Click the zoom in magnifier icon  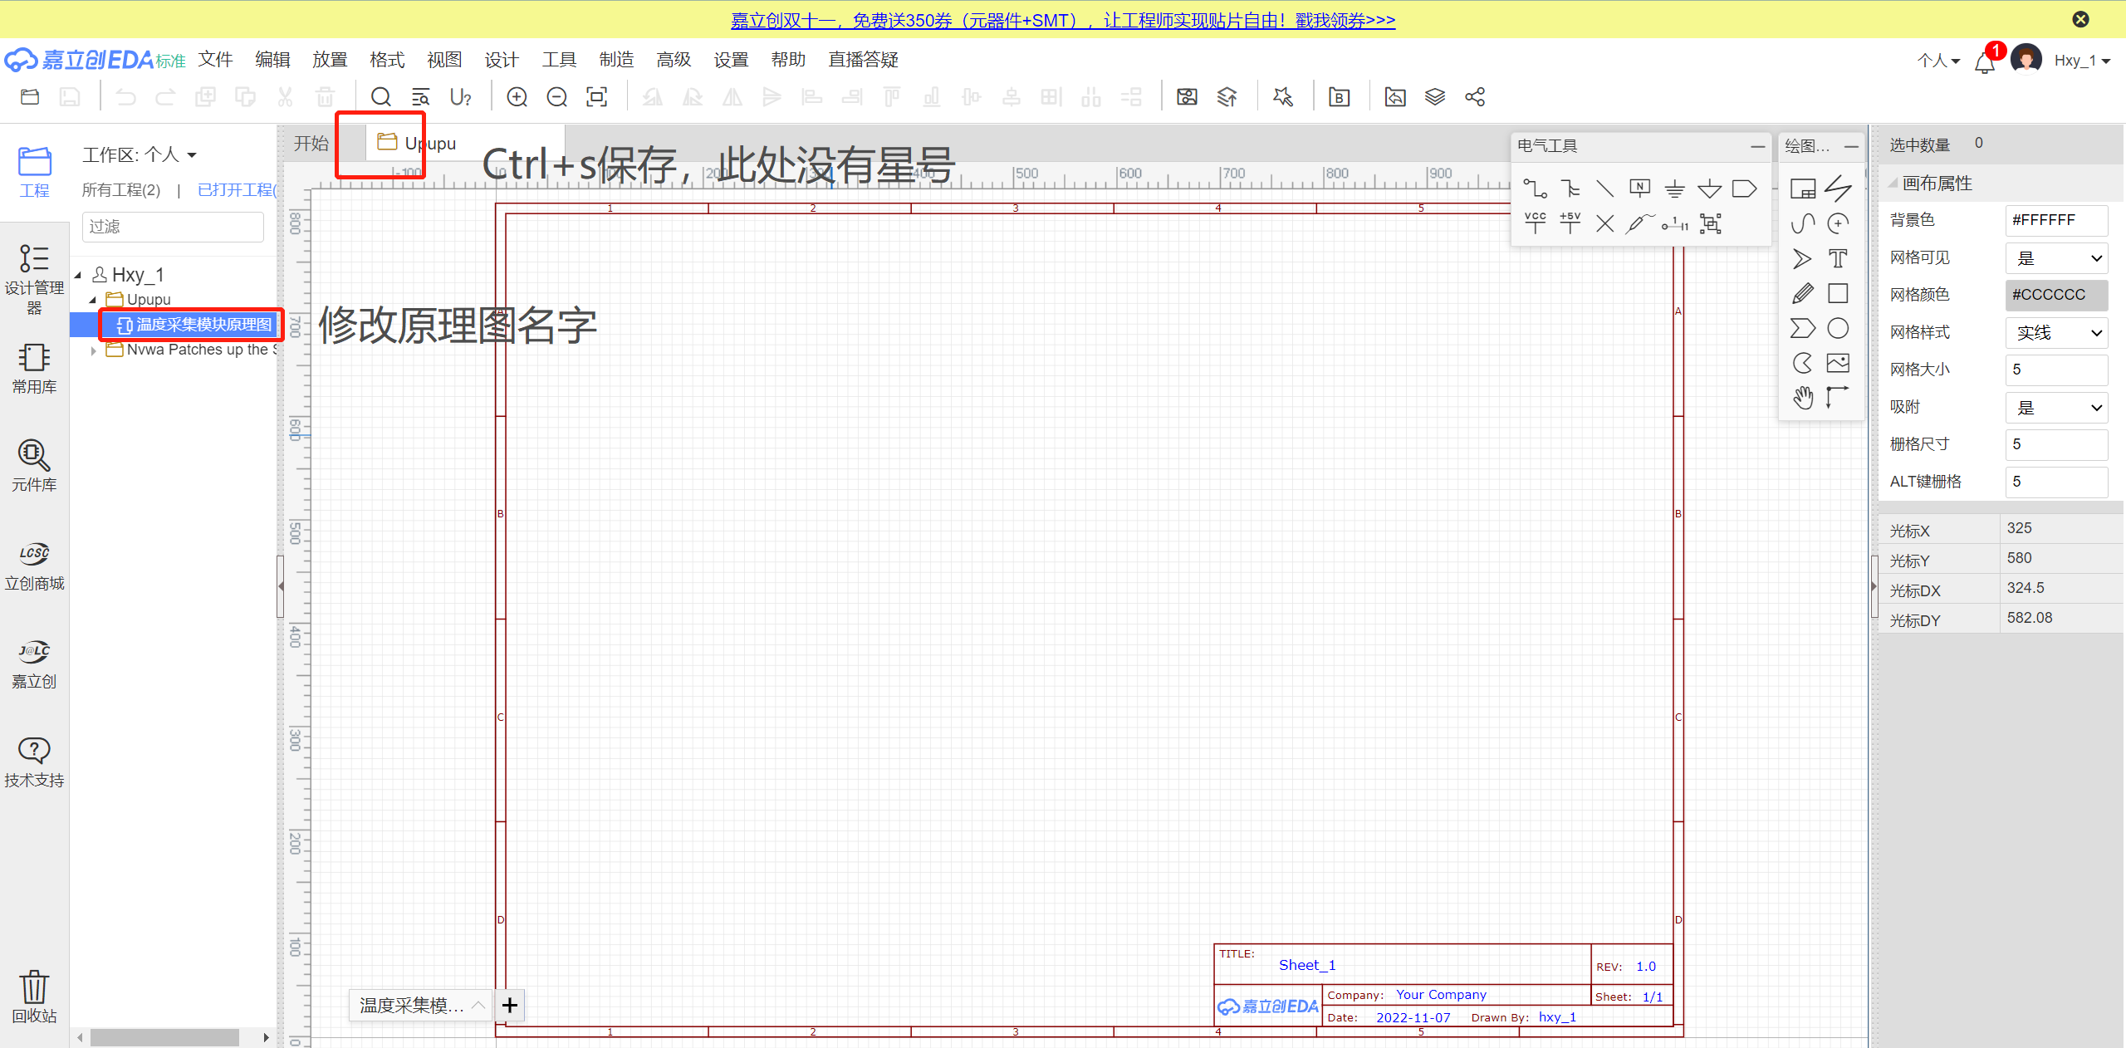(x=517, y=97)
